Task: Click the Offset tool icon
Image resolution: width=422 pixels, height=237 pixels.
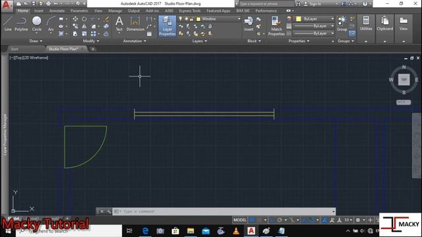Action: point(106,34)
